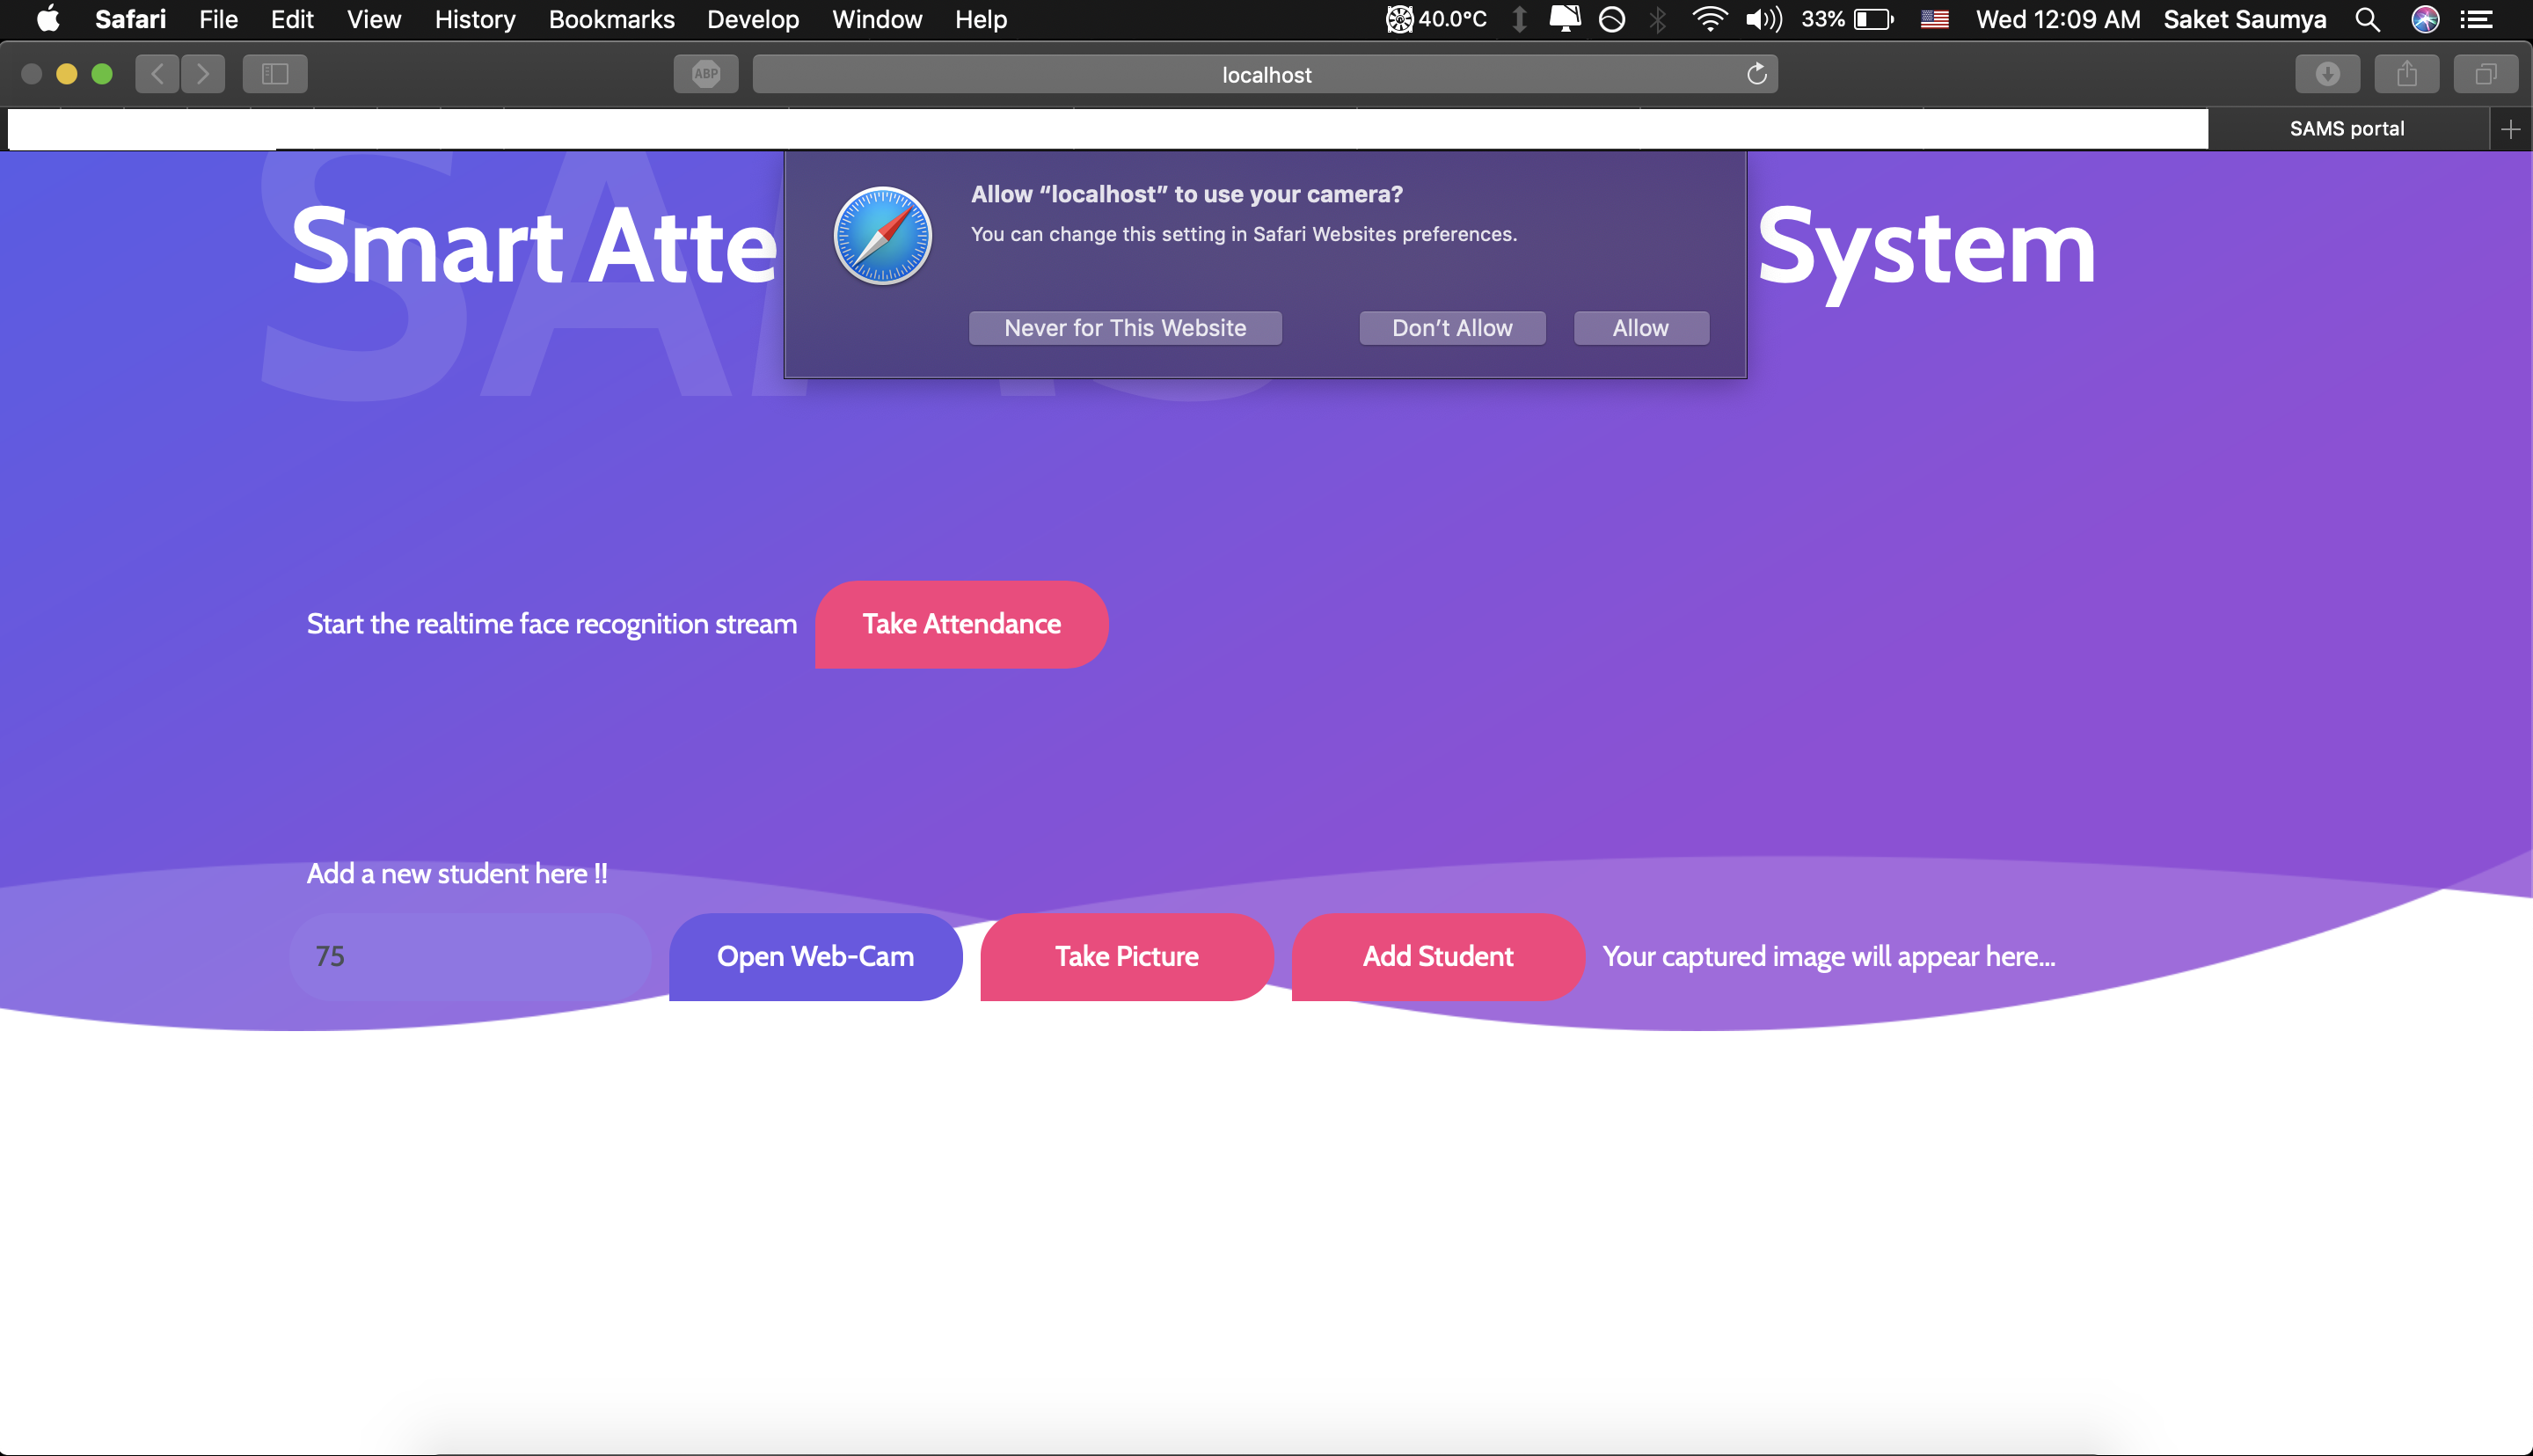Viewport: 2533px width, 1456px height.
Task: Open the Develop menu
Action: pos(753,19)
